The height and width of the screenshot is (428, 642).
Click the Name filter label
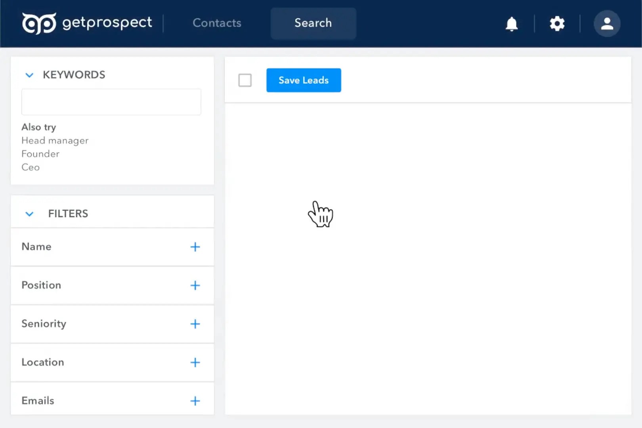click(x=36, y=246)
